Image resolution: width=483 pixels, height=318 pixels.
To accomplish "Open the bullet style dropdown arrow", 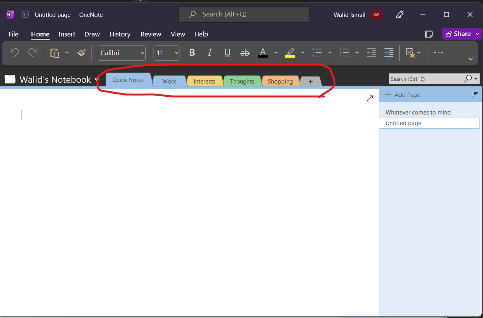I will [x=330, y=53].
